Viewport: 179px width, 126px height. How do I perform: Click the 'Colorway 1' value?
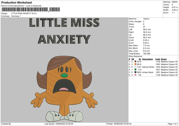pos(16,16)
